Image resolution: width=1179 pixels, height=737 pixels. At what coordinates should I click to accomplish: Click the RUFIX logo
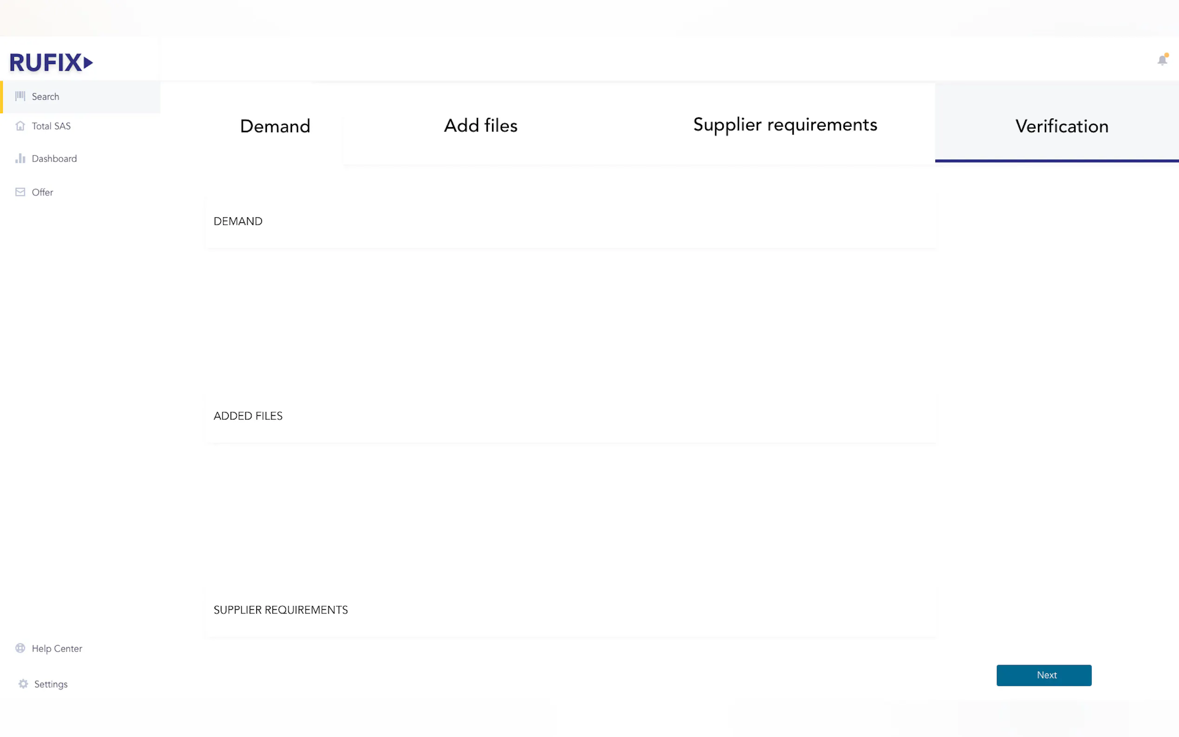[51, 62]
